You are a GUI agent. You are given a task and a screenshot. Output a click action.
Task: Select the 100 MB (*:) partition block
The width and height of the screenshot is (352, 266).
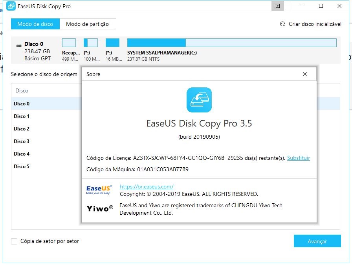pyautogui.click(x=91, y=43)
